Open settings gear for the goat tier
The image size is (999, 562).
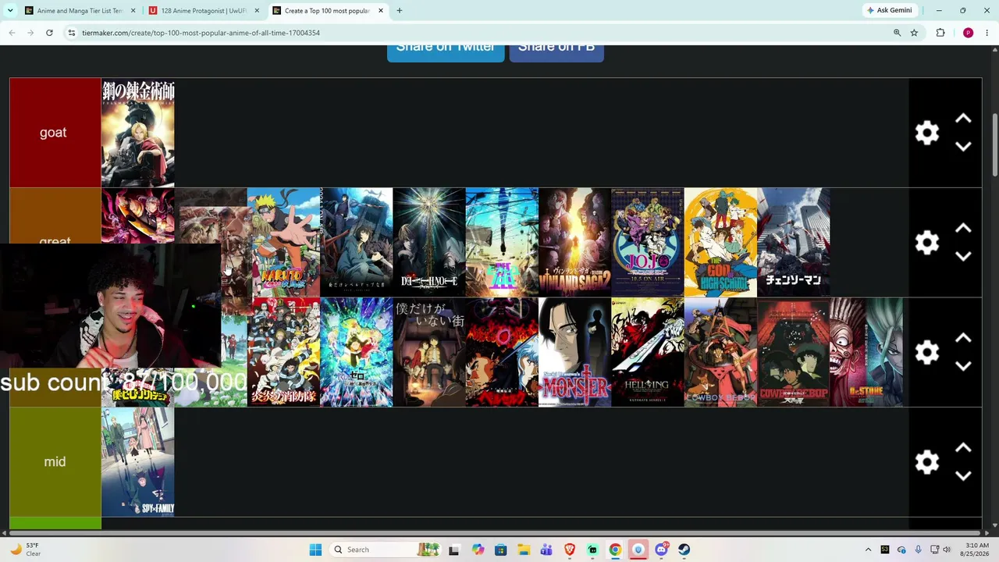926,133
